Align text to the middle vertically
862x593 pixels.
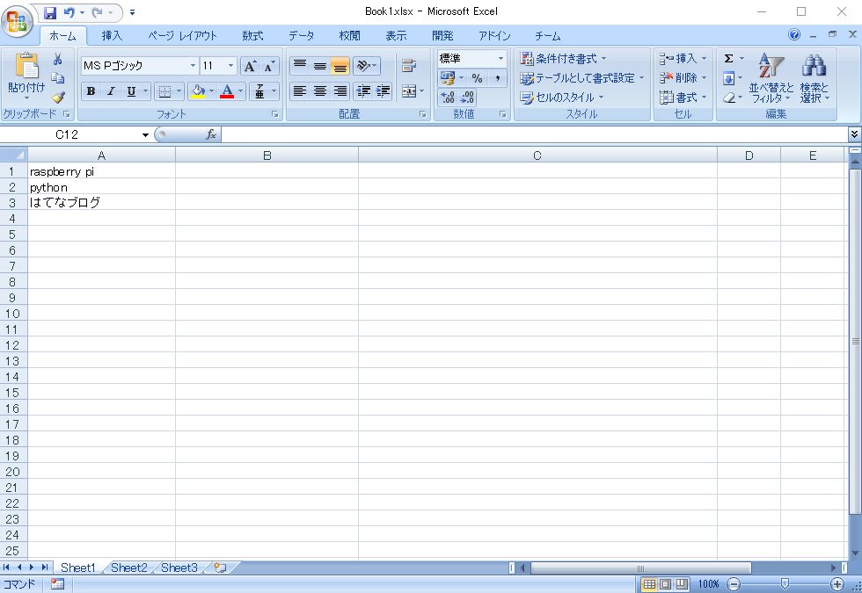coord(320,66)
